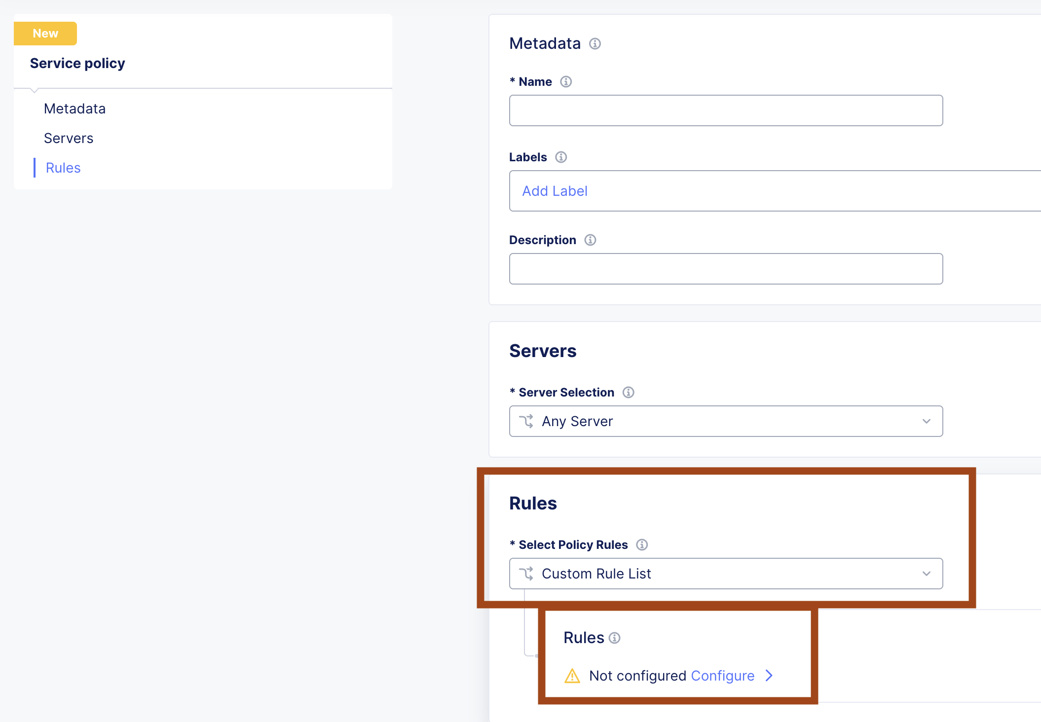Click the warning triangle next to Not configured
The height and width of the screenshot is (722, 1041).
coord(572,676)
